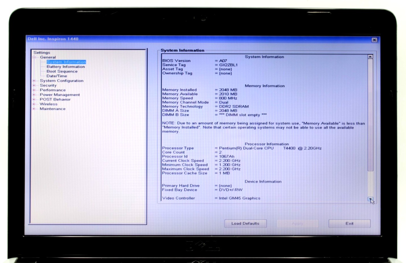
Task: Open Battery Information page
Action: (66, 66)
